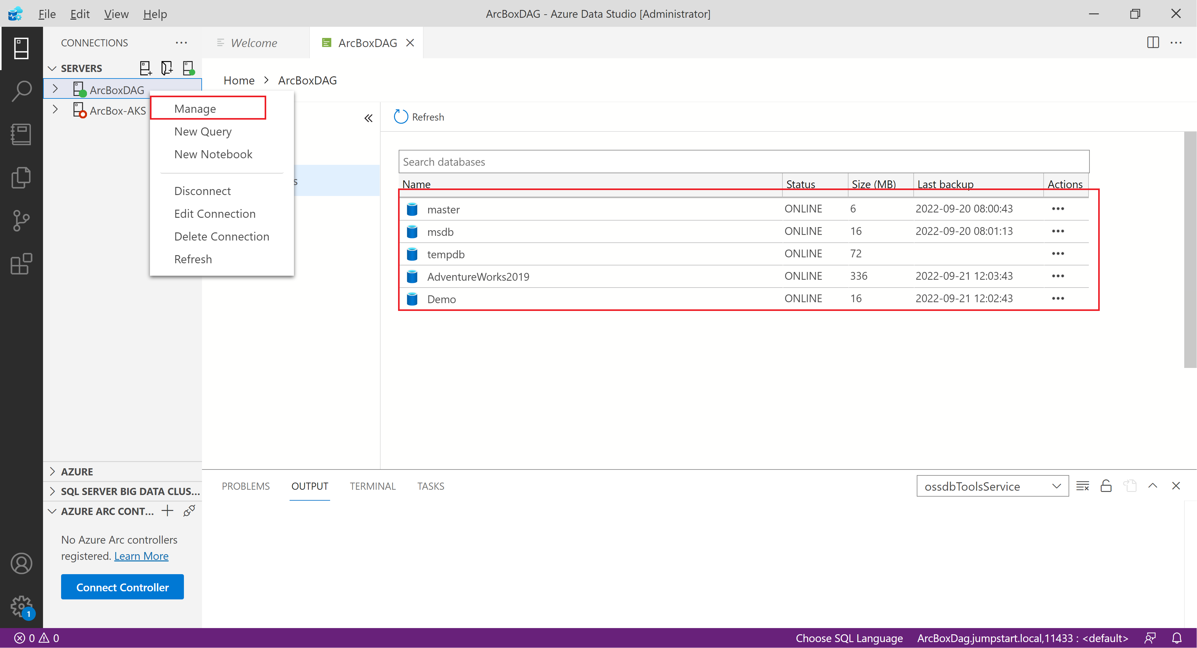The width and height of the screenshot is (1197, 648).
Task: Click the Add Arc controller plus icon
Action: (x=167, y=511)
